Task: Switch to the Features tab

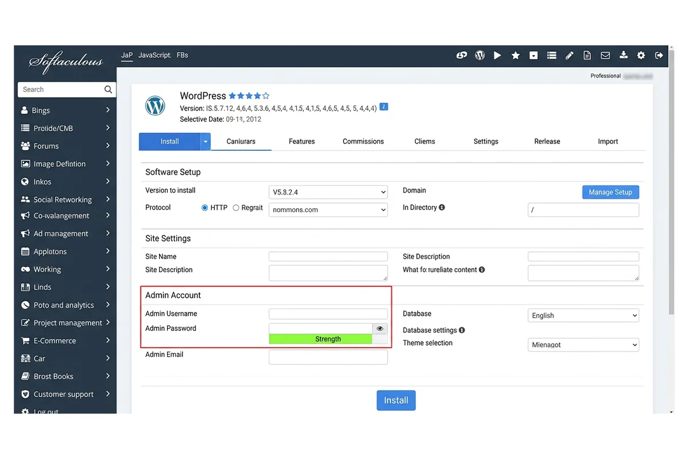Action: 302,141
